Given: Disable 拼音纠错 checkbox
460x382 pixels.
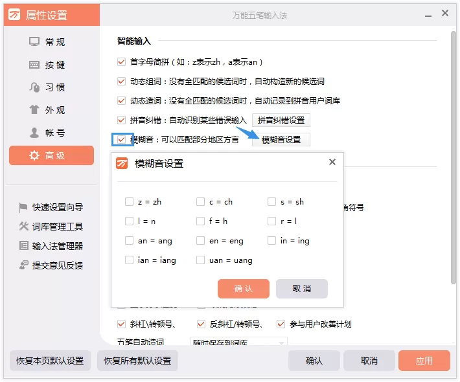Looking at the screenshot, I should (121, 120).
